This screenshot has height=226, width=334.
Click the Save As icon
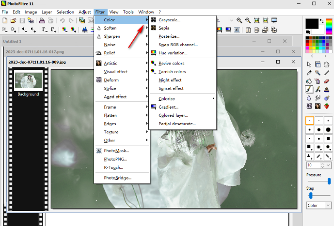[x=31, y=20]
